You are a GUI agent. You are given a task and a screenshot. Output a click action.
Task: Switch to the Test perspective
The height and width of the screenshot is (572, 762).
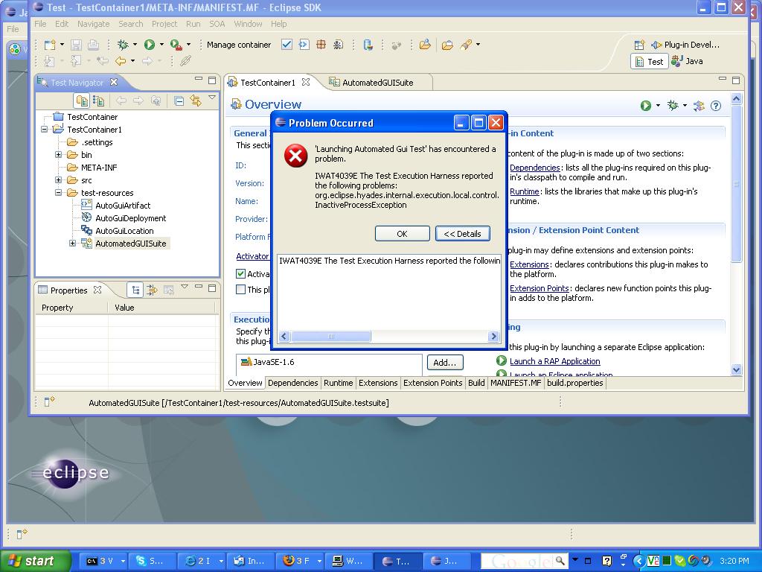click(650, 62)
